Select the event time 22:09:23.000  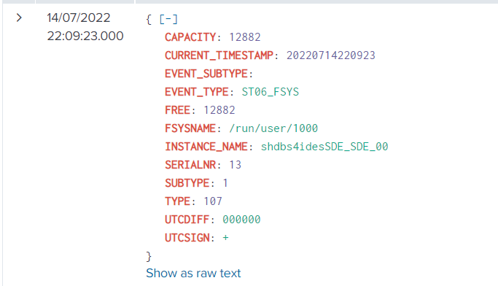coord(85,36)
